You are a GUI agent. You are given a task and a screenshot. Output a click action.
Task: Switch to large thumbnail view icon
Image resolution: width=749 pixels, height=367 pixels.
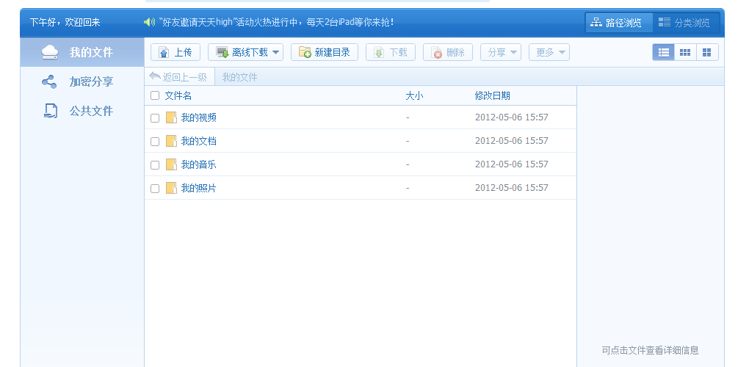pos(707,52)
